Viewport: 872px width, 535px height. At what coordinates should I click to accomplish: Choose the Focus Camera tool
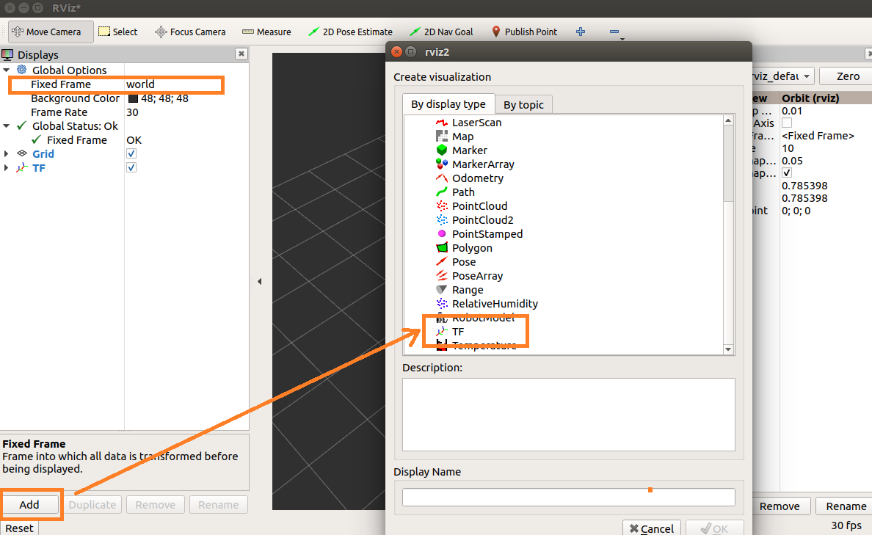point(190,32)
